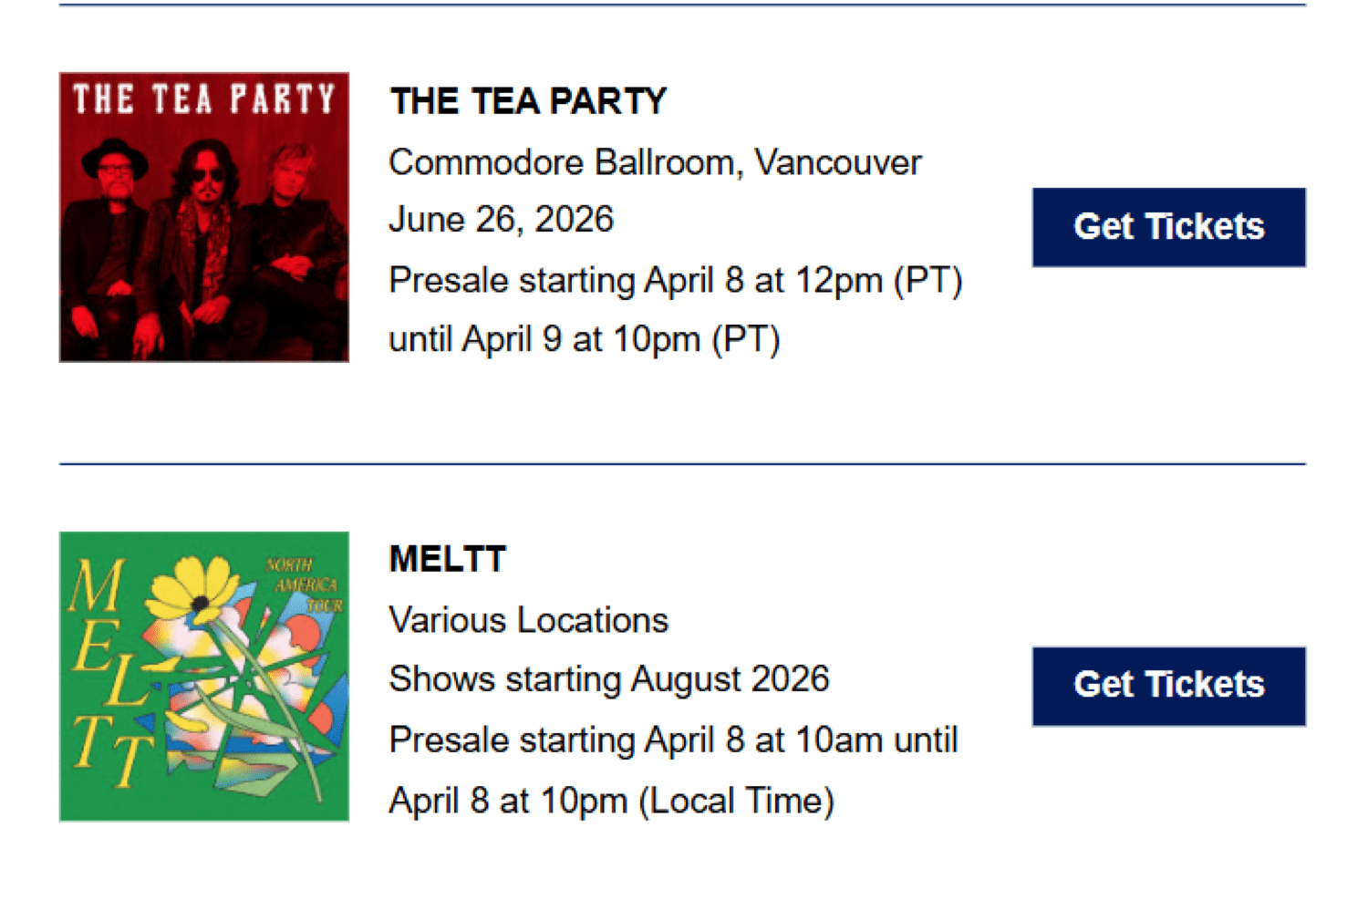Image resolution: width=1368 pixels, height=900 pixels.
Task: Click the April 8 at 10pm (Local Time) text
Action: point(611,801)
